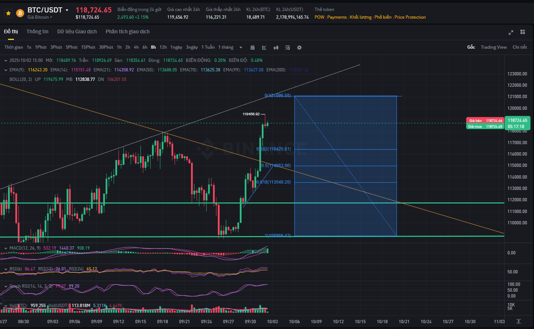Open the 'Phổ biến' token tag link

383,17
